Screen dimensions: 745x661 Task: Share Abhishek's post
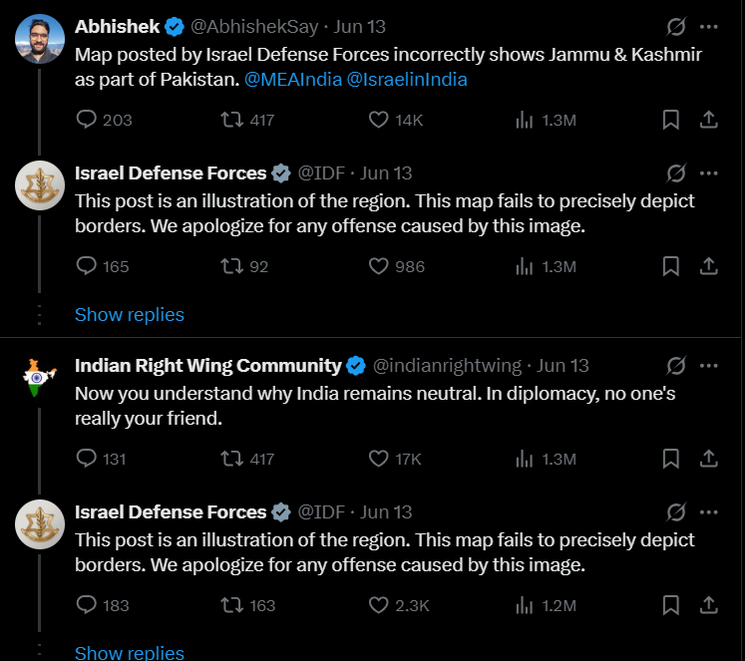point(709,120)
